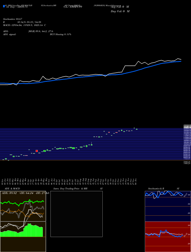Click the green MACD histogram bars

(22, 230)
